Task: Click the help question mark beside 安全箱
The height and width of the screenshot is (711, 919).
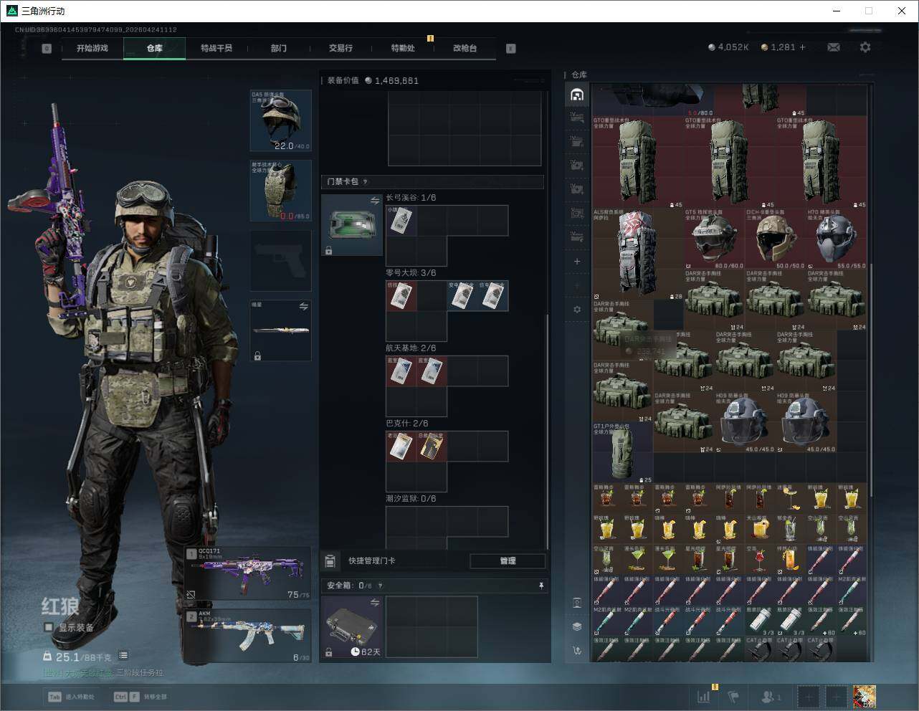Action: pyautogui.click(x=380, y=586)
